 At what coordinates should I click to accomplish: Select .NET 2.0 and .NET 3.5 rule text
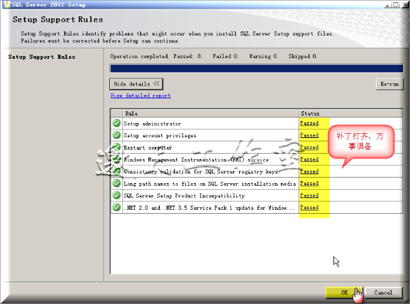pyautogui.click(x=209, y=208)
